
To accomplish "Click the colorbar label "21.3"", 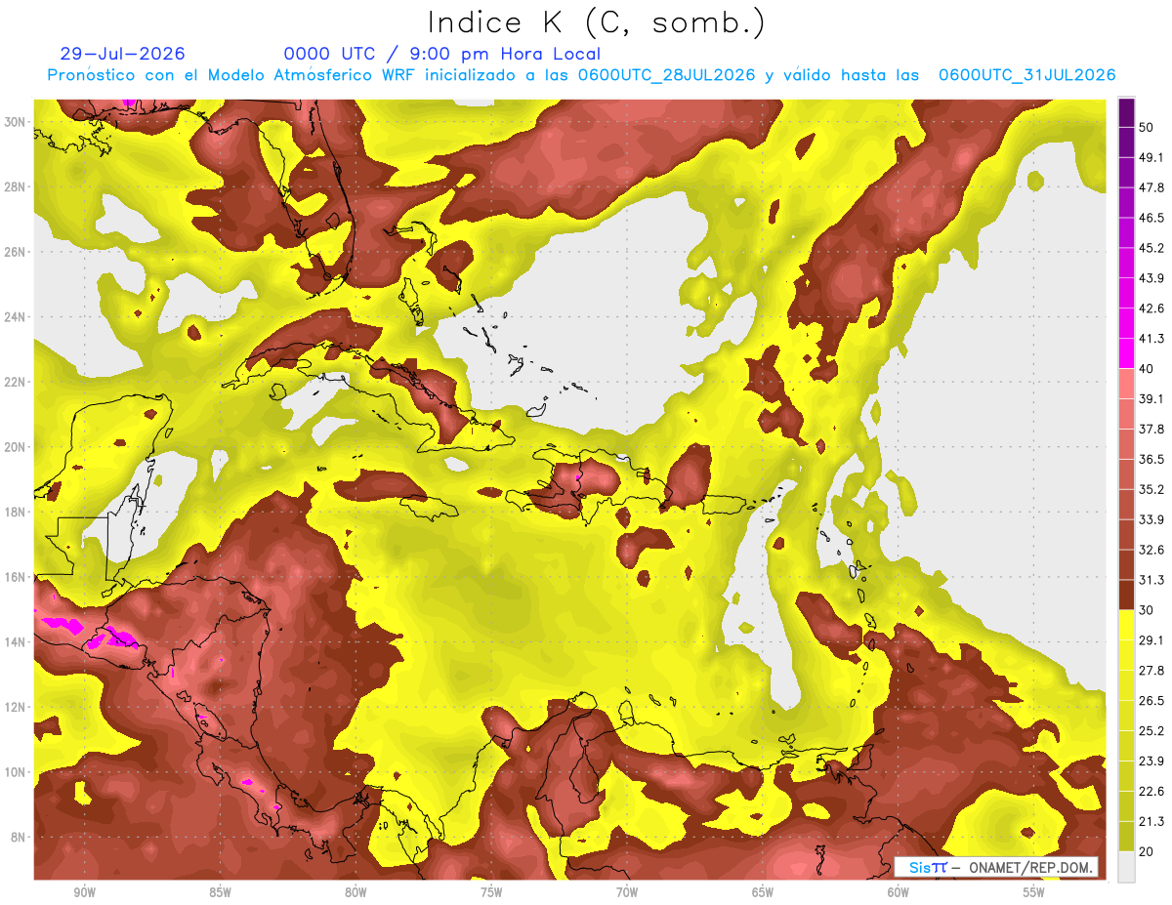I will click(x=1151, y=821).
